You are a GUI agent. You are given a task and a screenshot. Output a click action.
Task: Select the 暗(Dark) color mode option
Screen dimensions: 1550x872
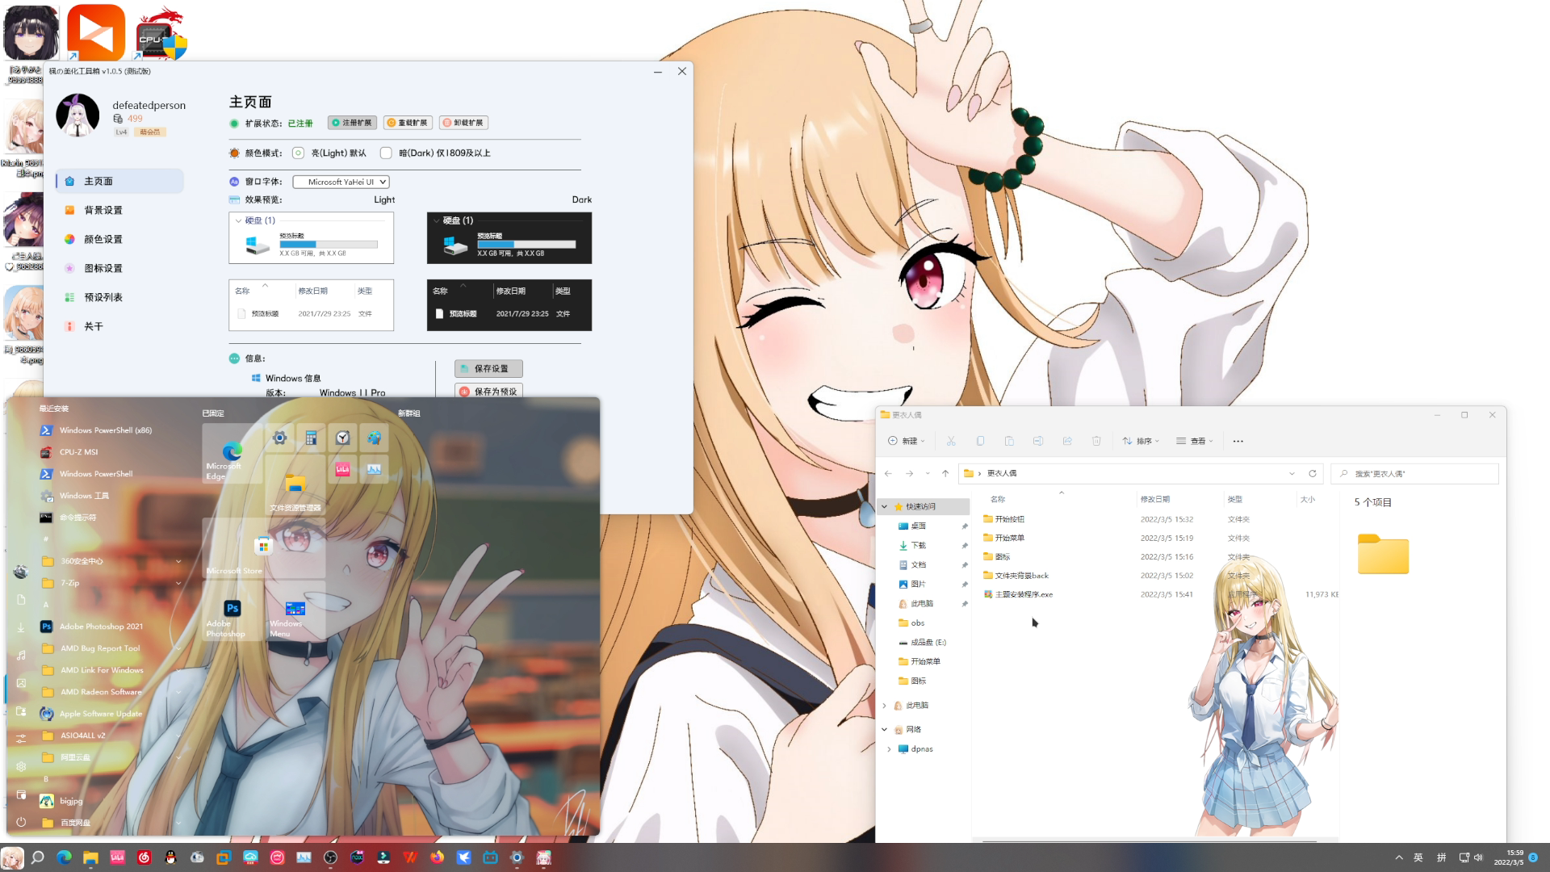[x=386, y=153]
